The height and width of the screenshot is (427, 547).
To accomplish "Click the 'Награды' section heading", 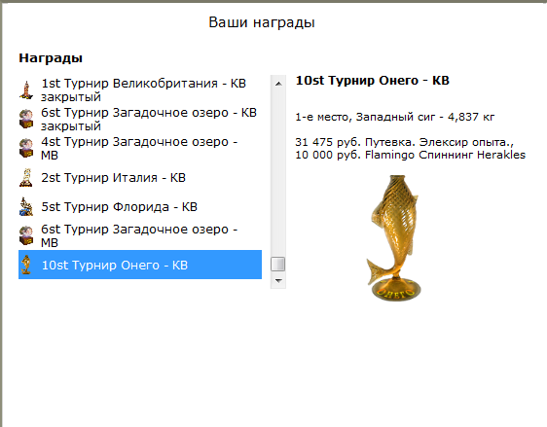I will point(51,57).
